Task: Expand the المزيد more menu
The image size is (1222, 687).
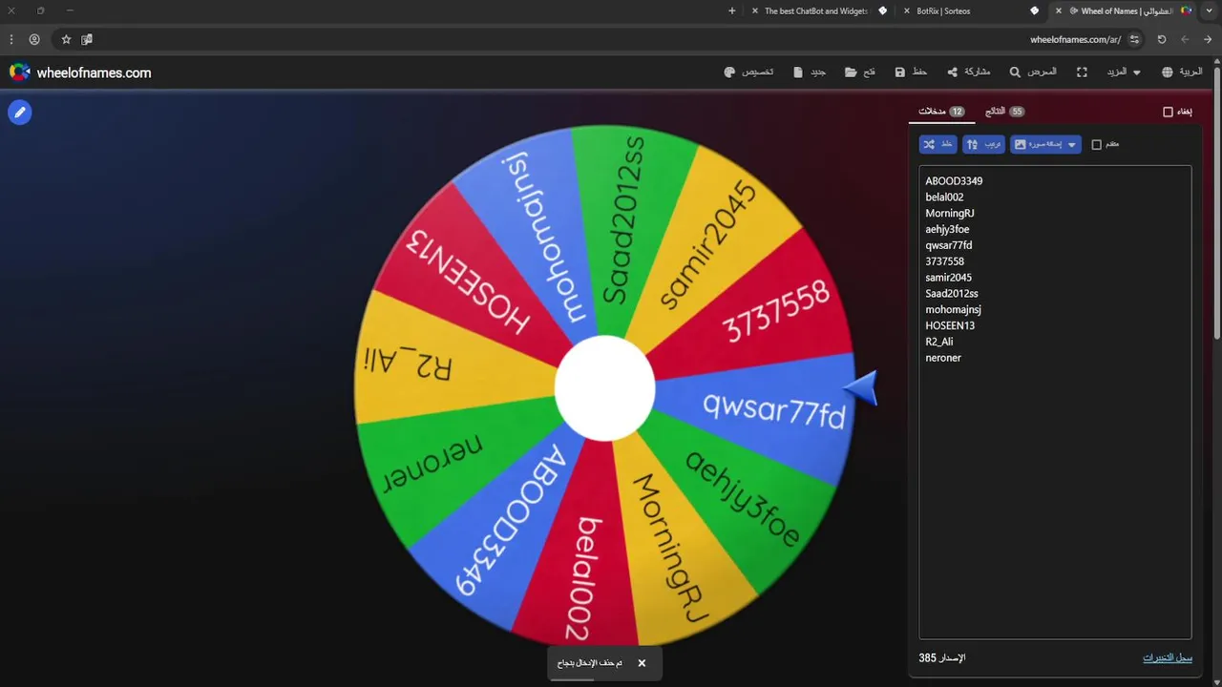Action: click(1124, 73)
